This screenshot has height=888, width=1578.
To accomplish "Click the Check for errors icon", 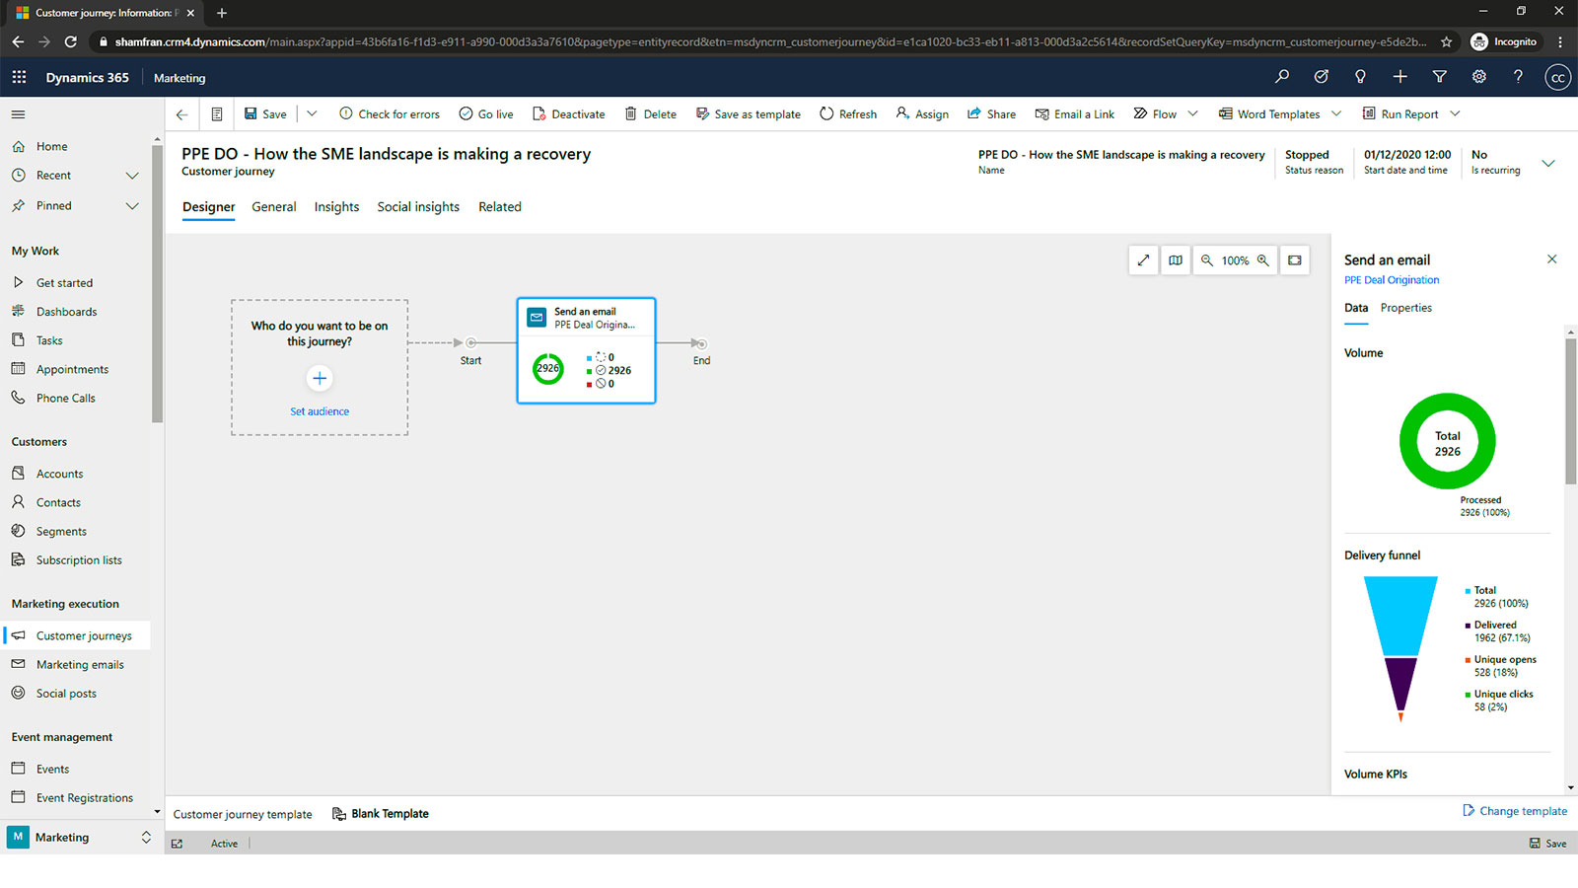I will tap(346, 114).
